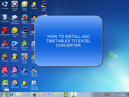Open the taskbar clock showing 07/10/2015
The image size is (129, 97).
tap(122, 95)
